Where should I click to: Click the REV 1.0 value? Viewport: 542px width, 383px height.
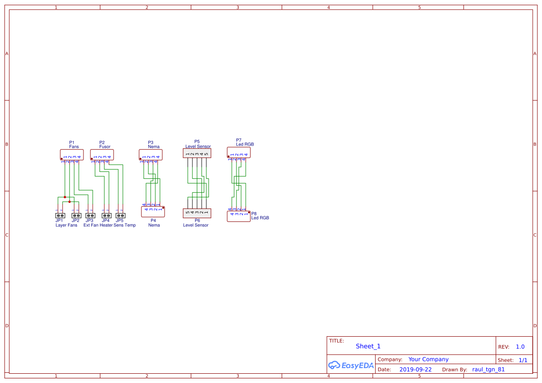click(520, 347)
